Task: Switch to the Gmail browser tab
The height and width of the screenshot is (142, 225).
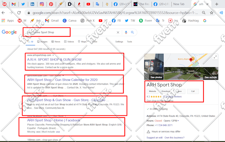Action: pos(14,4)
